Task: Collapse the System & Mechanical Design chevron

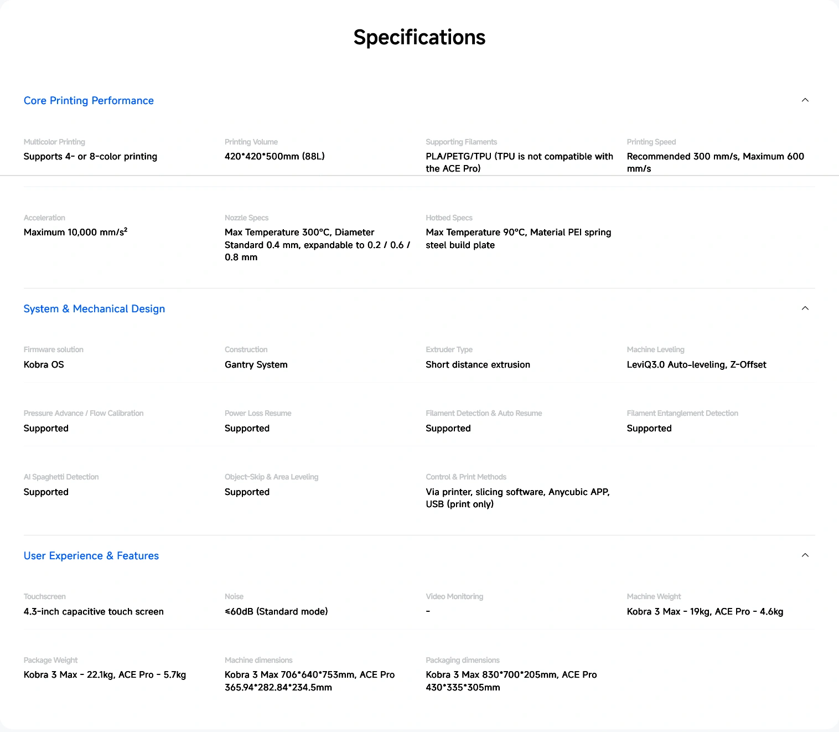Action: [x=805, y=308]
